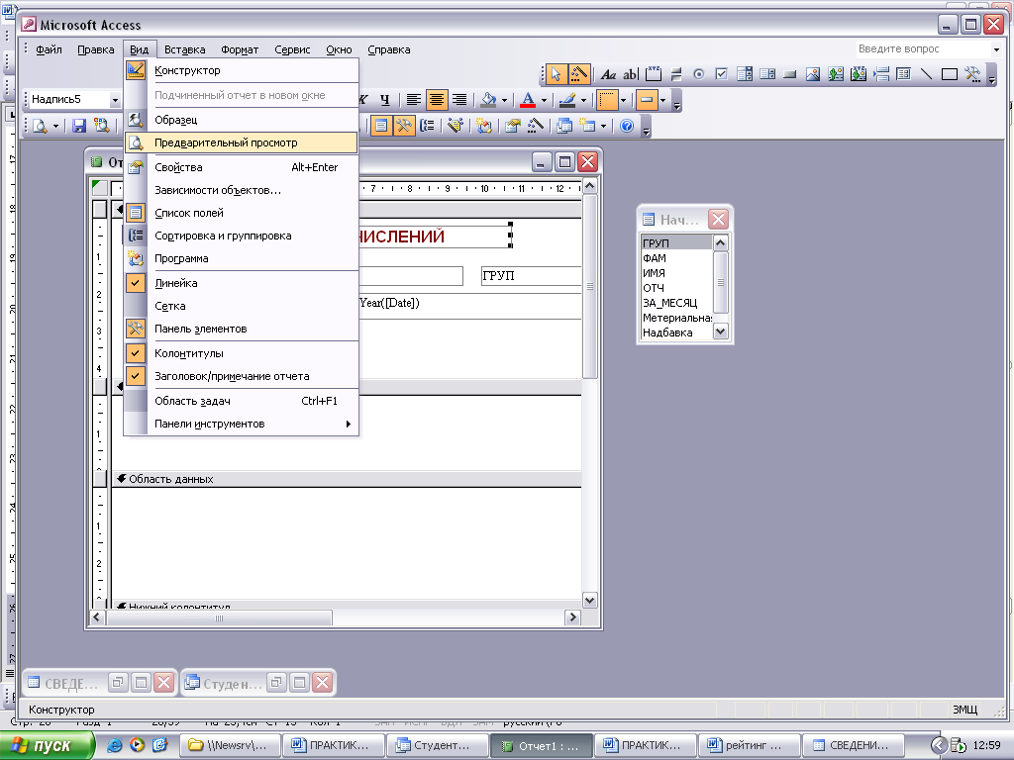
Task: Uncheck Заголовок/примечание отчета menu item
Action: 241,376
